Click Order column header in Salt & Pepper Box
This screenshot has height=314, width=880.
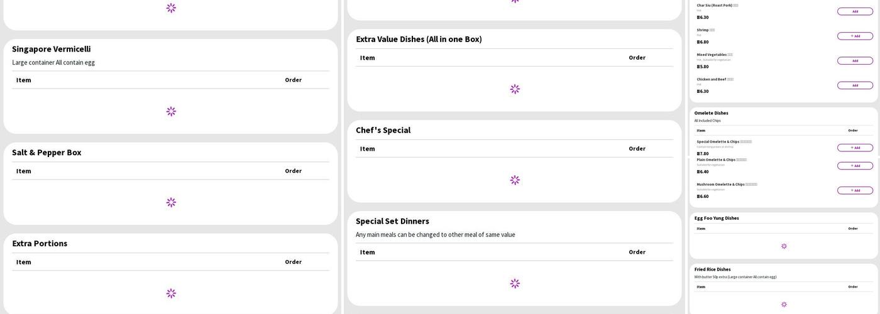click(293, 171)
